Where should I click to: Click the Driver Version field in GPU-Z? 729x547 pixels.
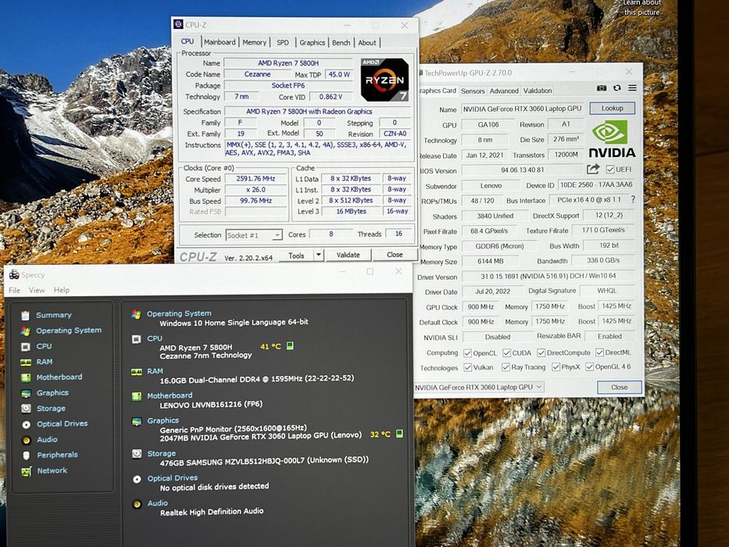pos(549,277)
